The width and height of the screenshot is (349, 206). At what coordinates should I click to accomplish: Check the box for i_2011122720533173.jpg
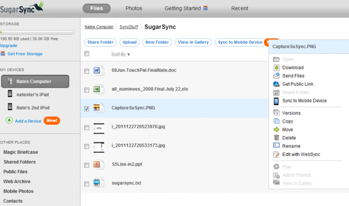point(86,146)
